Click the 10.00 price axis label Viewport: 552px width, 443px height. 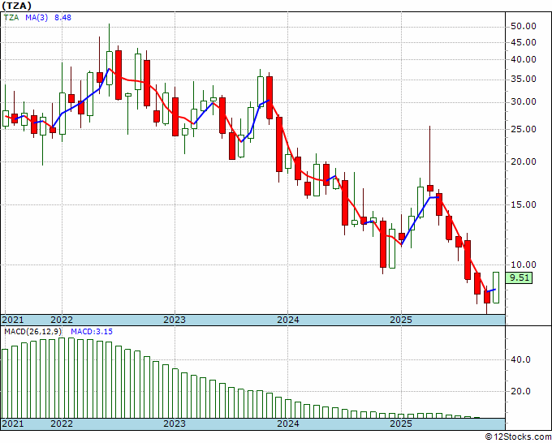coord(523,265)
